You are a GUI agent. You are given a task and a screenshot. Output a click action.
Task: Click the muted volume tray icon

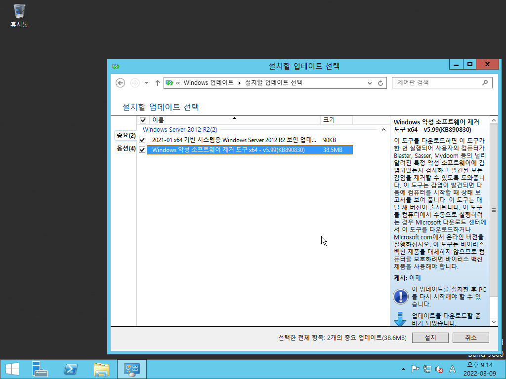coord(439,369)
